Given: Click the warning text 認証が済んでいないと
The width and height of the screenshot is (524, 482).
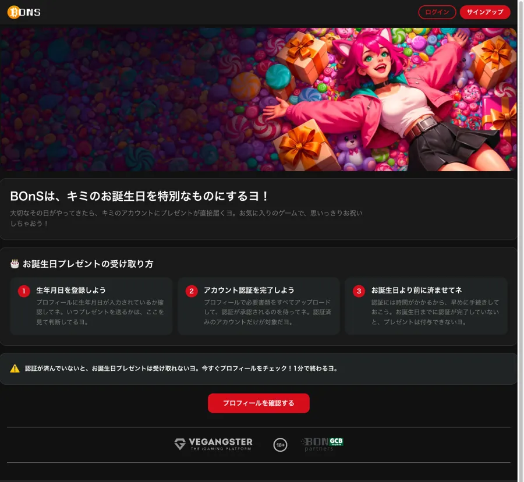Looking at the screenshot, I should click(181, 368).
